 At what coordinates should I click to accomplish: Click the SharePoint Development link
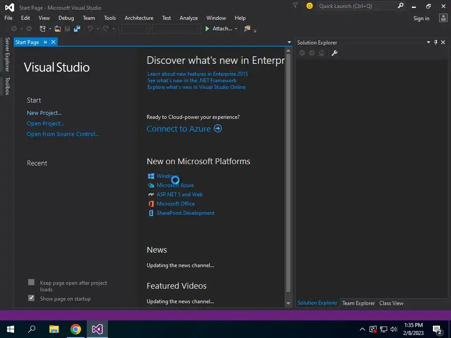coord(185,213)
